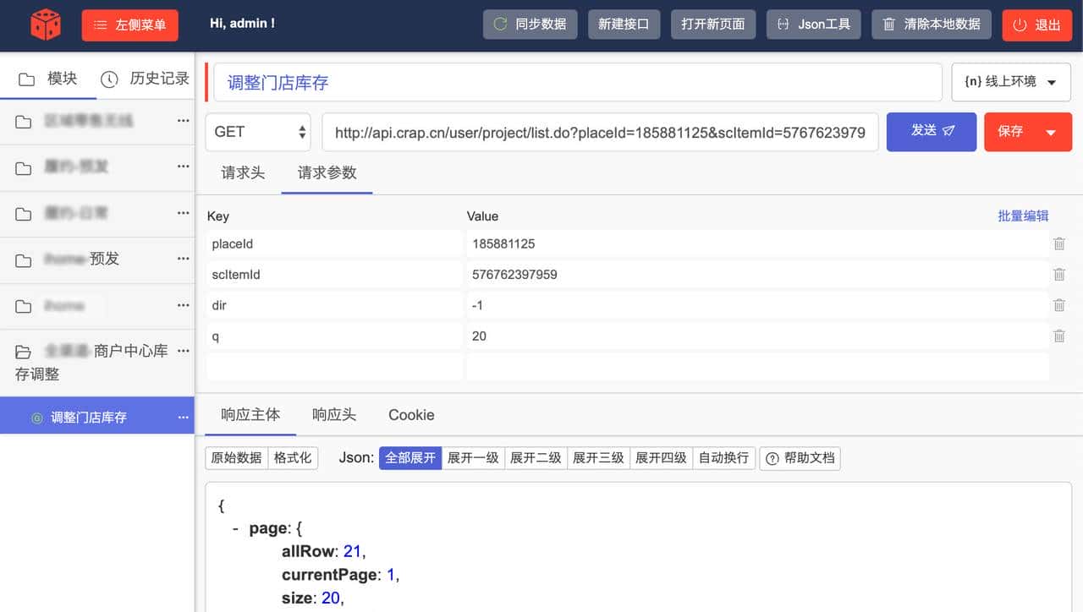Click the help icon on 帮助文档
Screen dimensions: 1083x612
coord(772,457)
